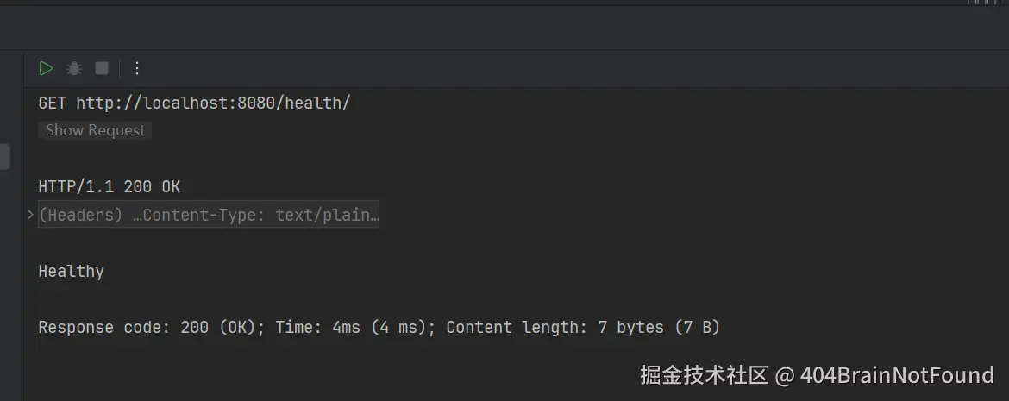
Task: Click the GET method keyword
Action: [53, 103]
